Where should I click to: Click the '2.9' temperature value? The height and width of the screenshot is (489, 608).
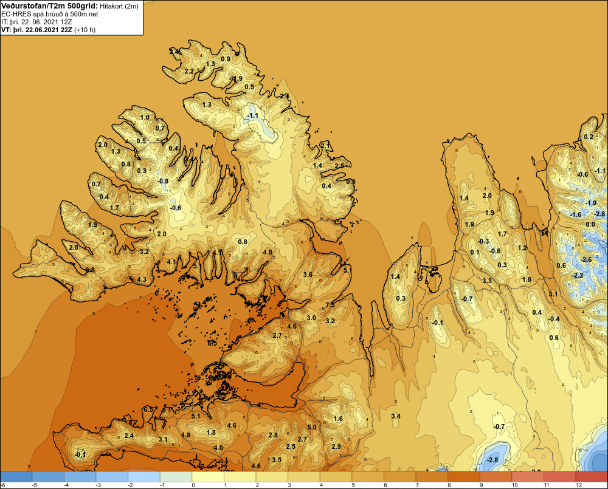click(x=336, y=446)
